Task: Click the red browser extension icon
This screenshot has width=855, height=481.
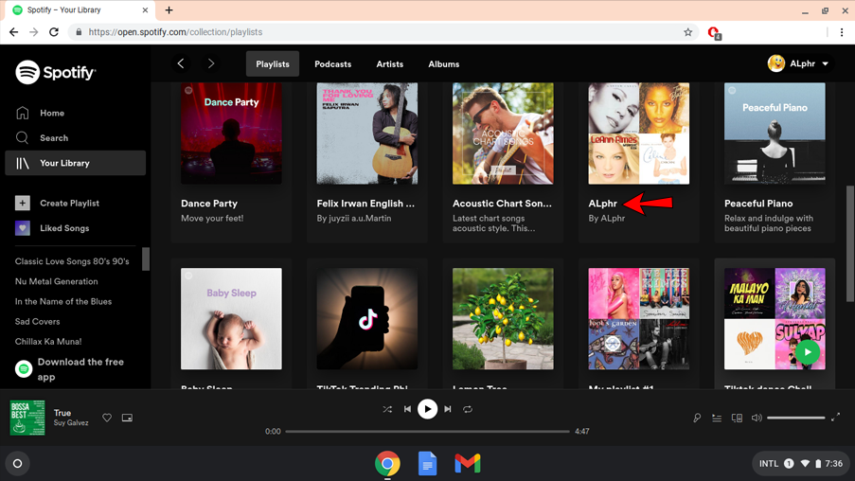Action: (x=714, y=33)
